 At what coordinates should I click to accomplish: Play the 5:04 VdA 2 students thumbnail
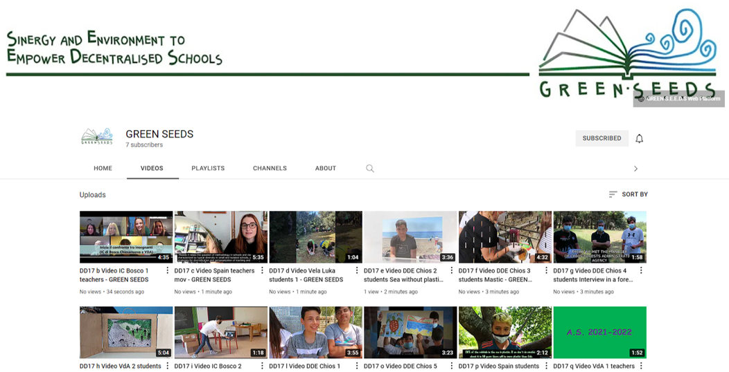tap(126, 332)
